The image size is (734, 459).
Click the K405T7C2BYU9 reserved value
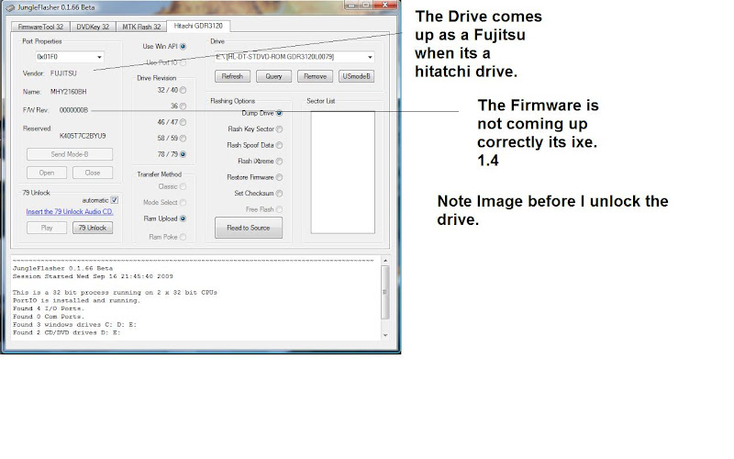[83, 136]
